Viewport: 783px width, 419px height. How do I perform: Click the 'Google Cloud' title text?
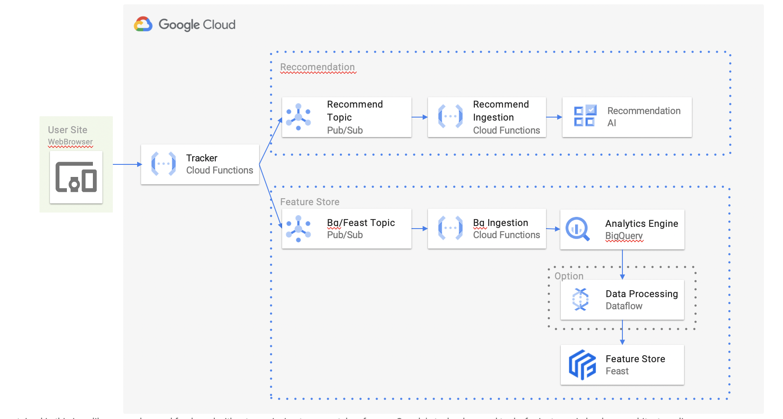[x=197, y=25]
